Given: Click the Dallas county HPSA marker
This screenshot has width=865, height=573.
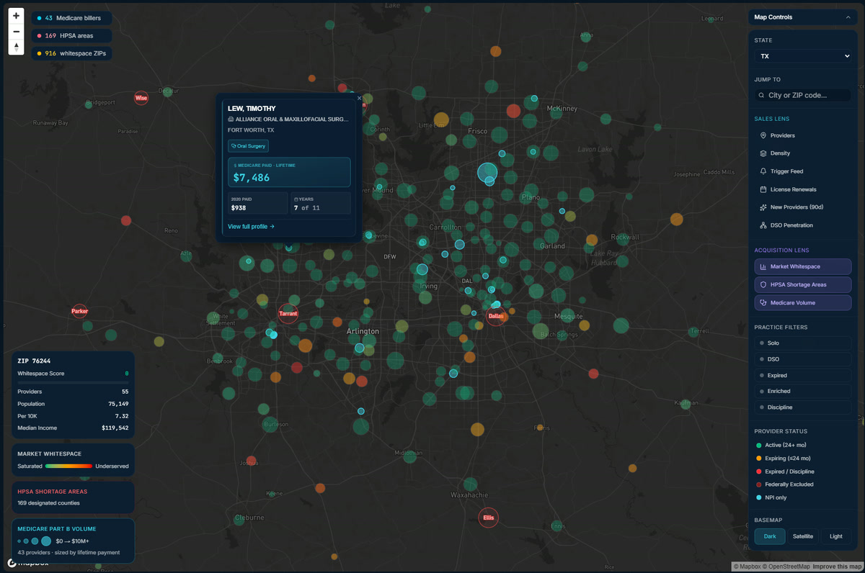Looking at the screenshot, I should [495, 316].
